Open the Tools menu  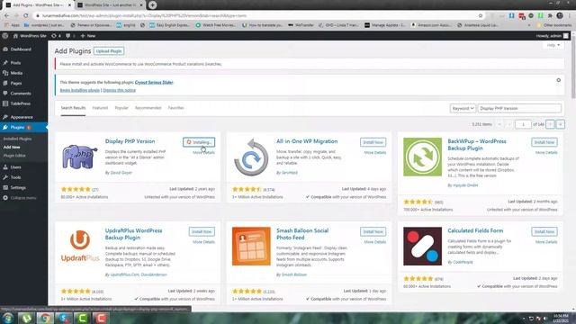(x=15, y=177)
